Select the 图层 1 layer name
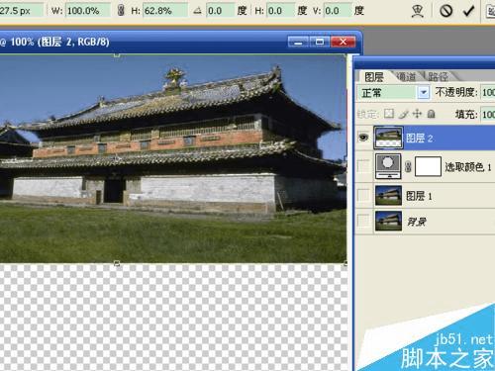The width and height of the screenshot is (495, 371). point(419,196)
